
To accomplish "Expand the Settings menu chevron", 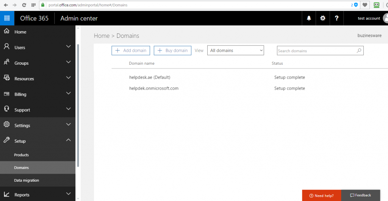I will (68, 125).
